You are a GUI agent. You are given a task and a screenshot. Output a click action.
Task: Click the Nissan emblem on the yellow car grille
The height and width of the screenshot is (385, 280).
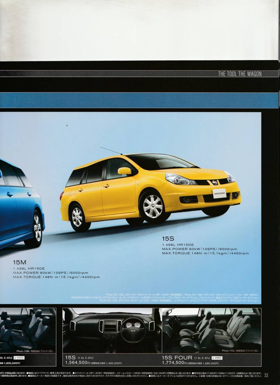click(x=214, y=182)
